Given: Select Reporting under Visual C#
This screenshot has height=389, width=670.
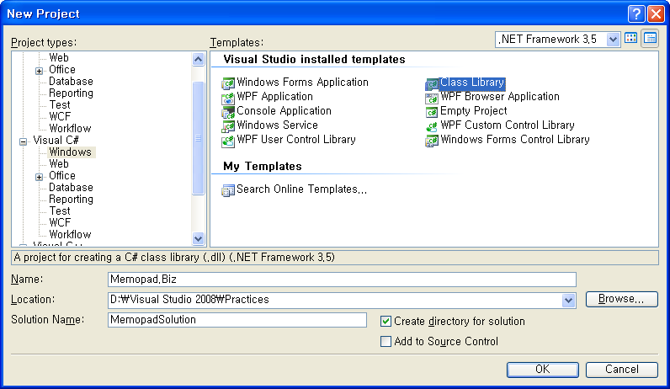Looking at the screenshot, I should pos(71,200).
